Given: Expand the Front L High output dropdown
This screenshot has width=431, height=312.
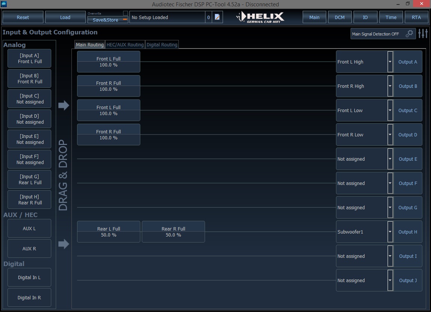Looking at the screenshot, I should click(390, 62).
